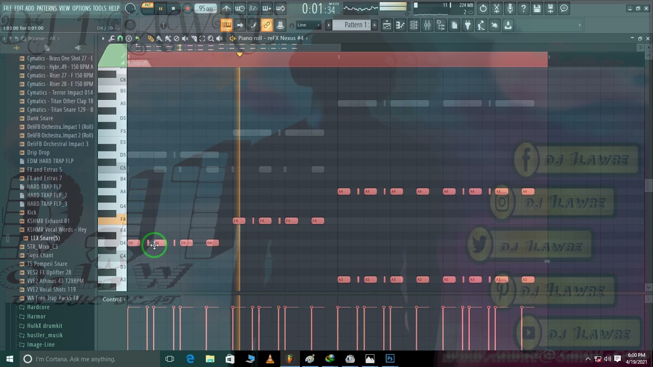Viewport: 653px width, 367px height.
Task: Click the tempo 95.000 field
Action: click(206, 9)
